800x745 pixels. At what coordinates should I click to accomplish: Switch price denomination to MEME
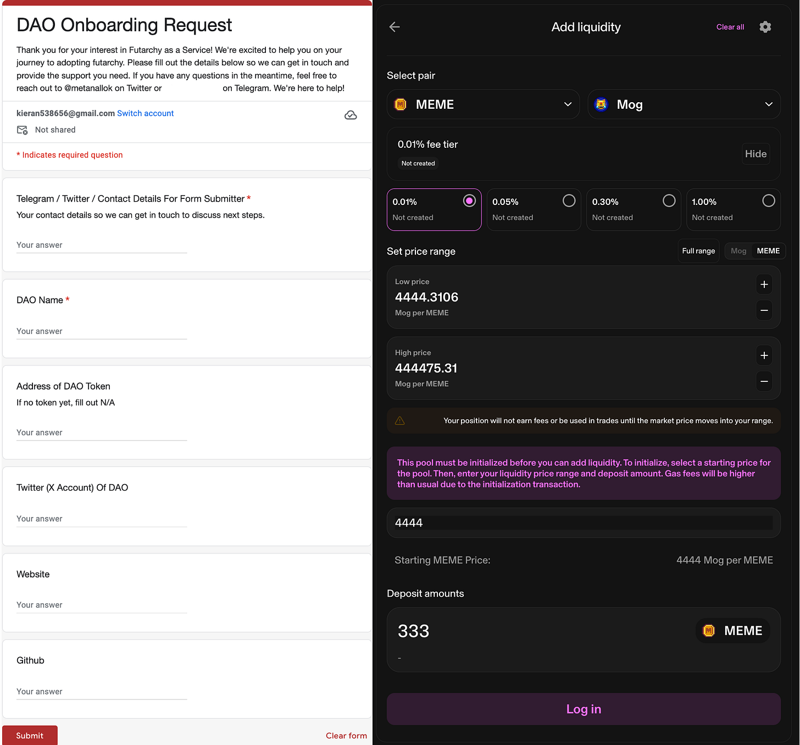768,251
